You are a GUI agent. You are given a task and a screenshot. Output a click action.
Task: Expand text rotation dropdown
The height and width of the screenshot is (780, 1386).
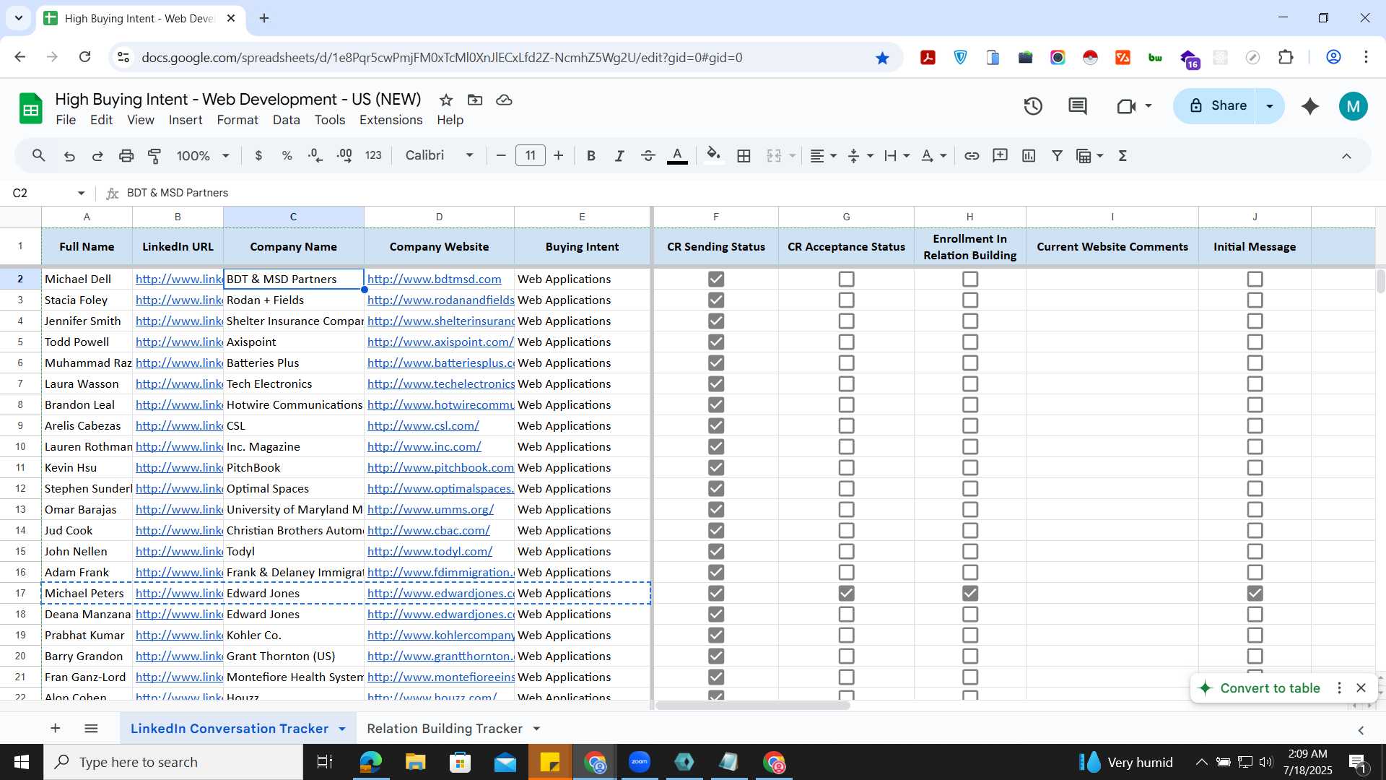click(x=943, y=156)
